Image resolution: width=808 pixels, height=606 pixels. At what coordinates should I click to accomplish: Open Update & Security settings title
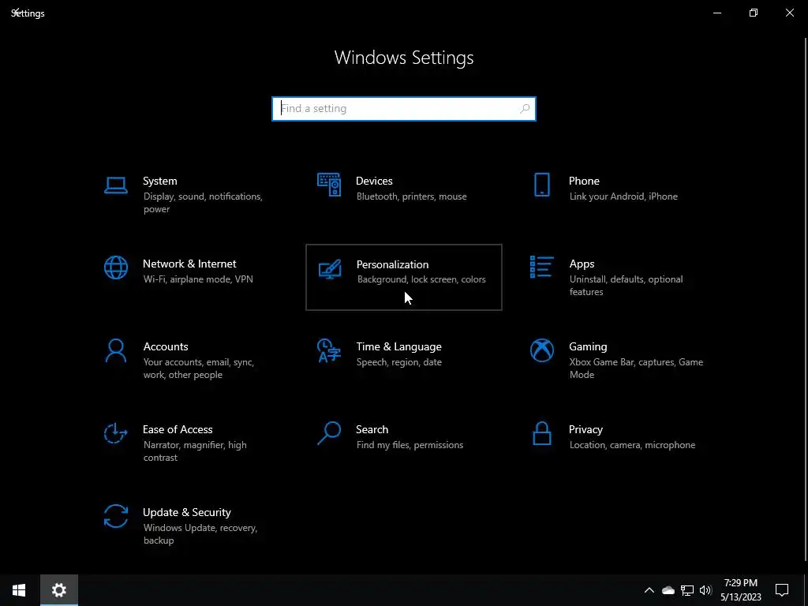pos(186,513)
